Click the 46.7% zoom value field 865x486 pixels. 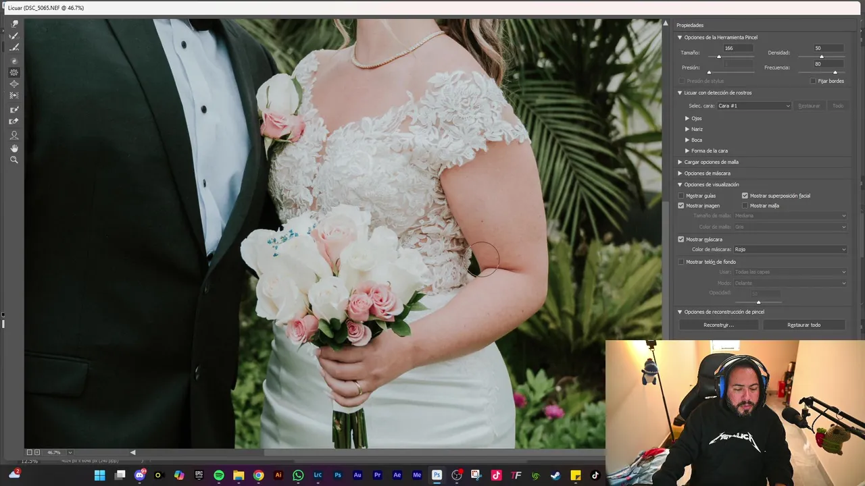53,452
